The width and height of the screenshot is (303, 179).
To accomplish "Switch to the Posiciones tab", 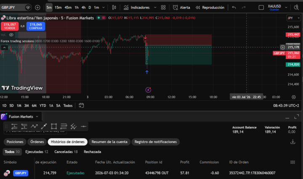I will (x=15, y=142).
